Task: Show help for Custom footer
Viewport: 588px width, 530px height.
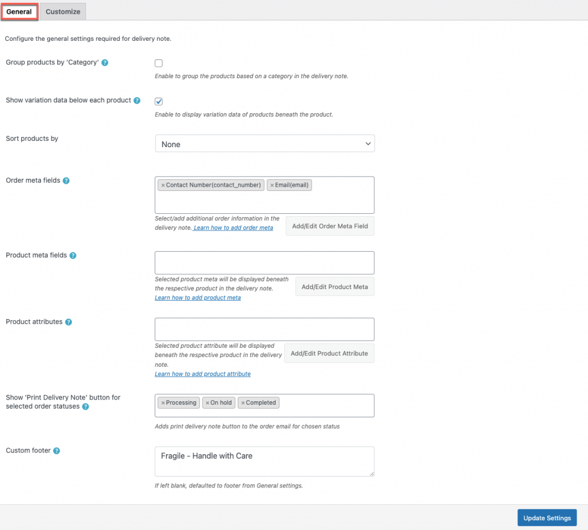Action: click(56, 451)
